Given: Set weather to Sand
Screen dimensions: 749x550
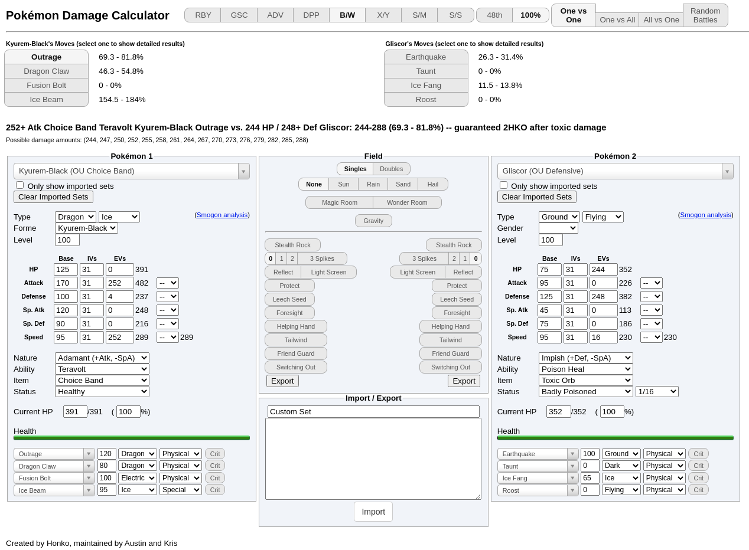Looking at the screenshot, I should 403,184.
